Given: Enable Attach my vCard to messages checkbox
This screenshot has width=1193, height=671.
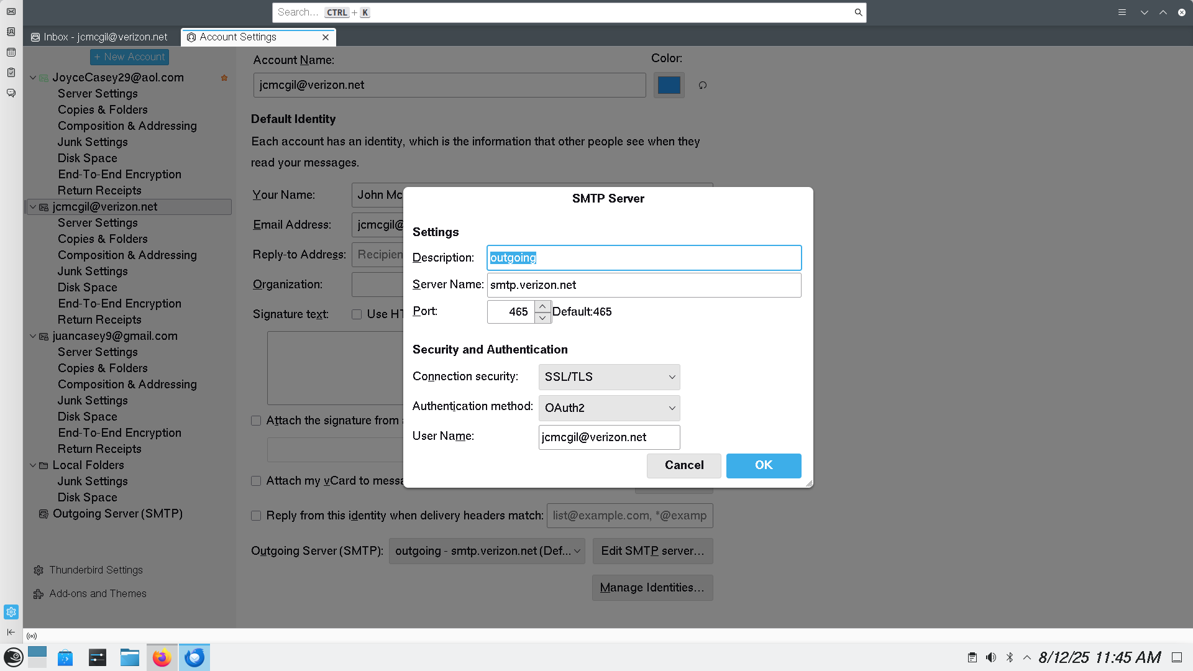Looking at the screenshot, I should [x=256, y=481].
